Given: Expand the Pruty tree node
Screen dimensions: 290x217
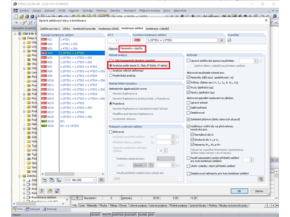Looking at the screenshot, I should pos(24,111).
